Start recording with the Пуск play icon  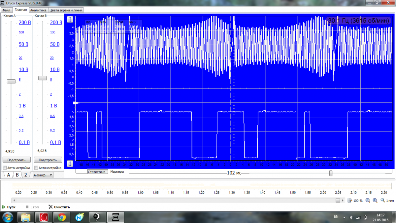pyautogui.click(x=4, y=207)
